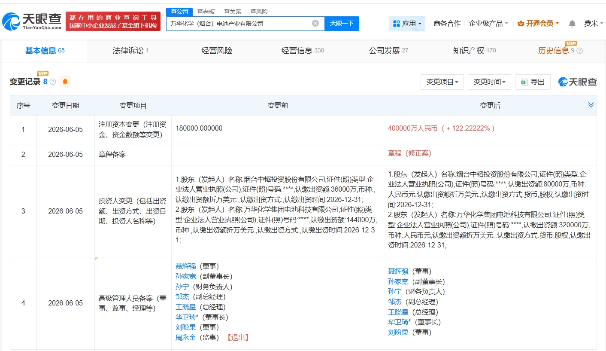Click the help icon beside 变更记录 8

point(53,82)
